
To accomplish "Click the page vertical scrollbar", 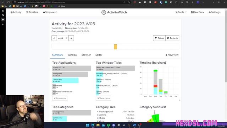I will pos(226,47).
